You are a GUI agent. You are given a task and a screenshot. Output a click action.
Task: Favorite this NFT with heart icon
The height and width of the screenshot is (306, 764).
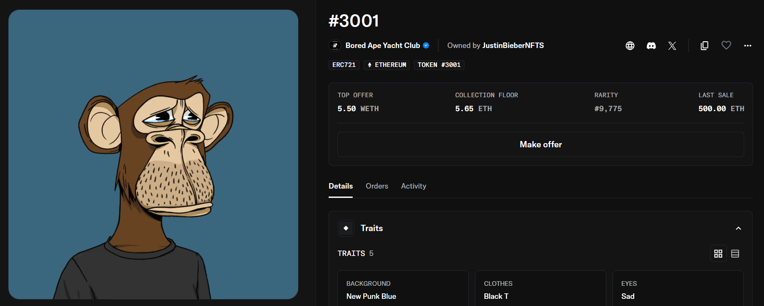(726, 45)
